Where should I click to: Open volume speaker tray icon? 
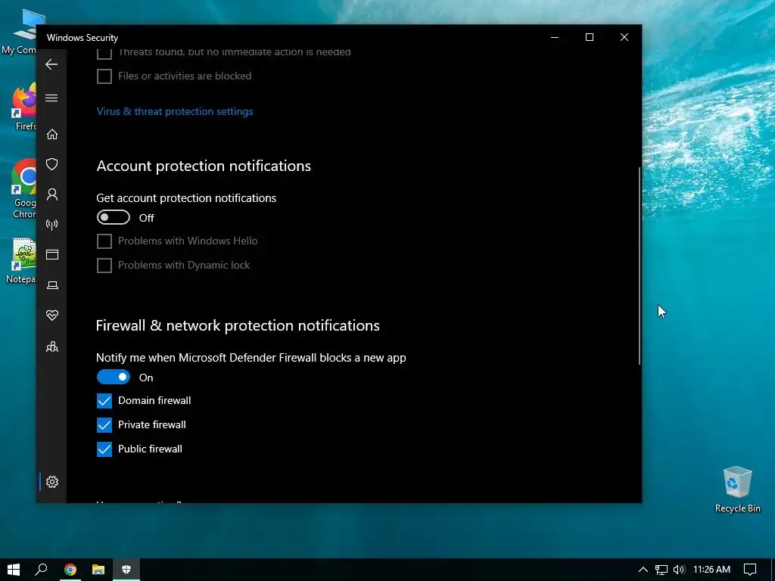pos(679,570)
